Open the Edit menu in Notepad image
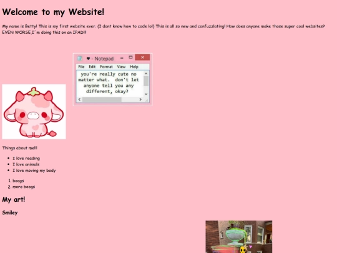337x253 pixels. tap(92, 67)
